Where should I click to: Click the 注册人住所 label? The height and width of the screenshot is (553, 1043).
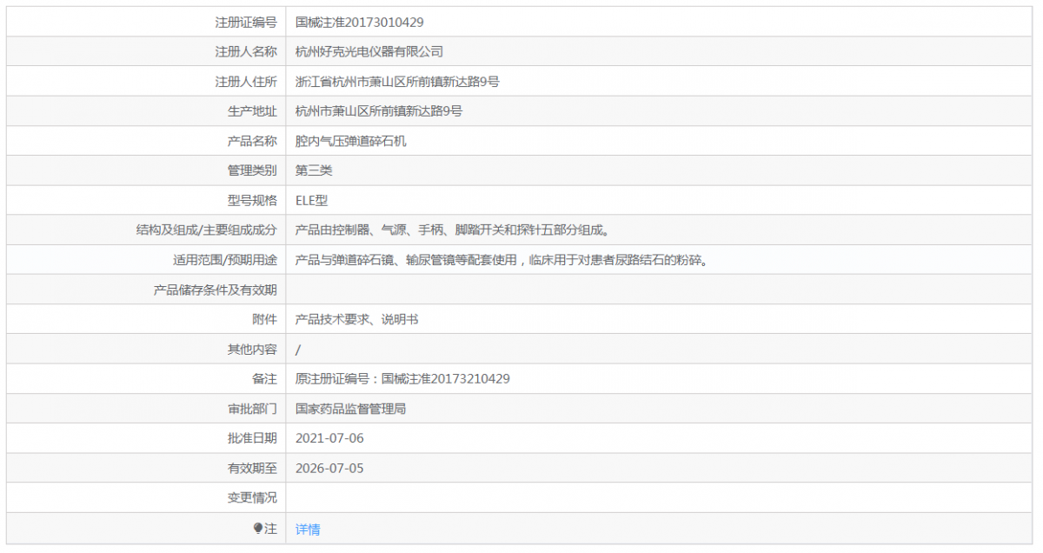click(246, 82)
